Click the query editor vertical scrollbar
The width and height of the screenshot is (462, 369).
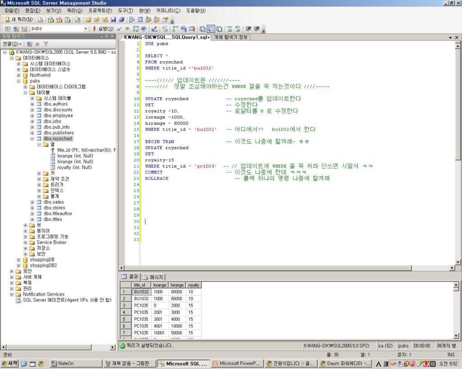click(x=457, y=153)
